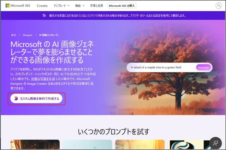
Task: Open the feedback chat icon button
Action: [215, 143]
